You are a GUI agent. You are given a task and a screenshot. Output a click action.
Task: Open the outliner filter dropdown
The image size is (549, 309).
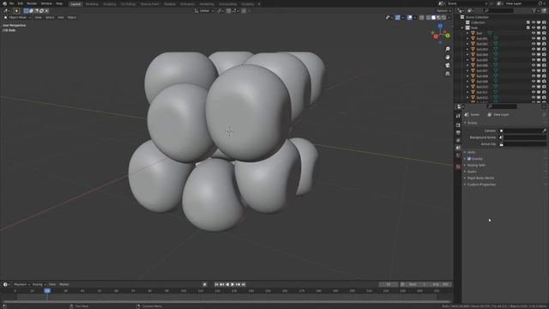(535, 11)
